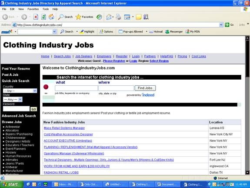This screenshot has width=250, height=188.
Task: Click the Refresh page icon
Action: 43,17
